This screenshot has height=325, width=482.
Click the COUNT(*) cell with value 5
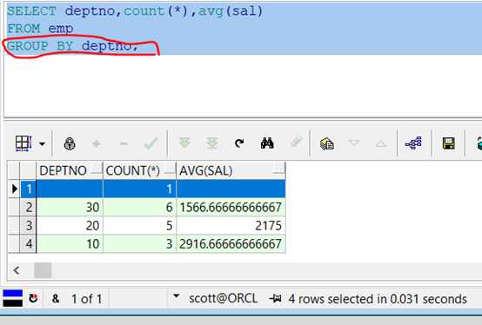coord(139,226)
